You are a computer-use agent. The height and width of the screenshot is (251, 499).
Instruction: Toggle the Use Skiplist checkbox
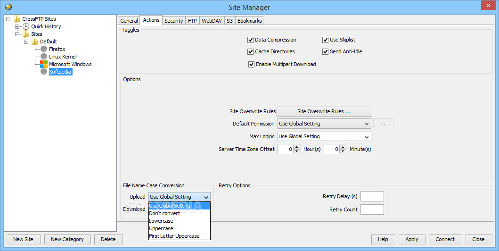pos(325,40)
